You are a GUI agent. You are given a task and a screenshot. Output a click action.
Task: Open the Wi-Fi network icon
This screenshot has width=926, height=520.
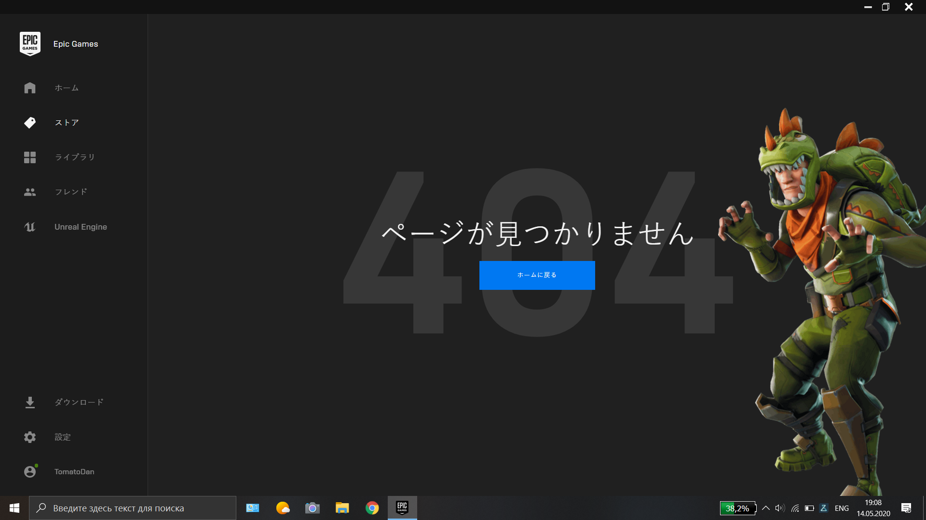tap(795, 508)
